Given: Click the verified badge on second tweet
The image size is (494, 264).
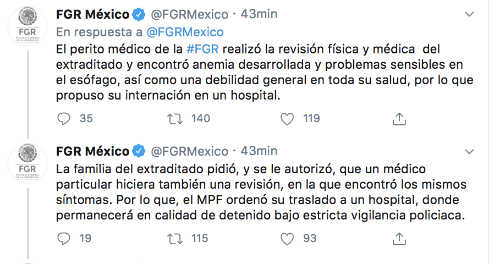Looking at the screenshot, I should pyautogui.click(x=139, y=151).
